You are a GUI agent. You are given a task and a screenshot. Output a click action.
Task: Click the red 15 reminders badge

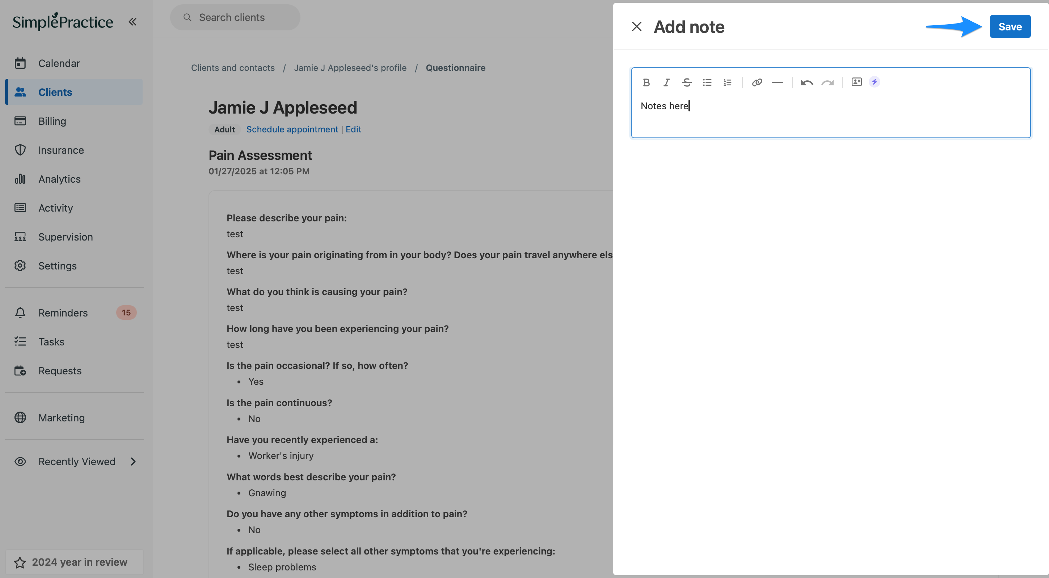coord(126,313)
